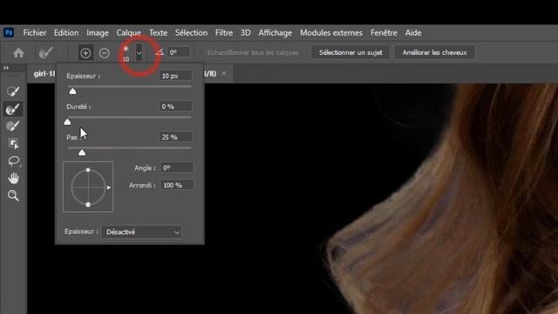Click the Sélectionner un sujet button
558x314 pixels.
pos(350,52)
